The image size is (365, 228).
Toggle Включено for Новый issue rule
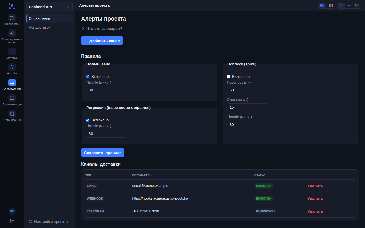(87, 77)
